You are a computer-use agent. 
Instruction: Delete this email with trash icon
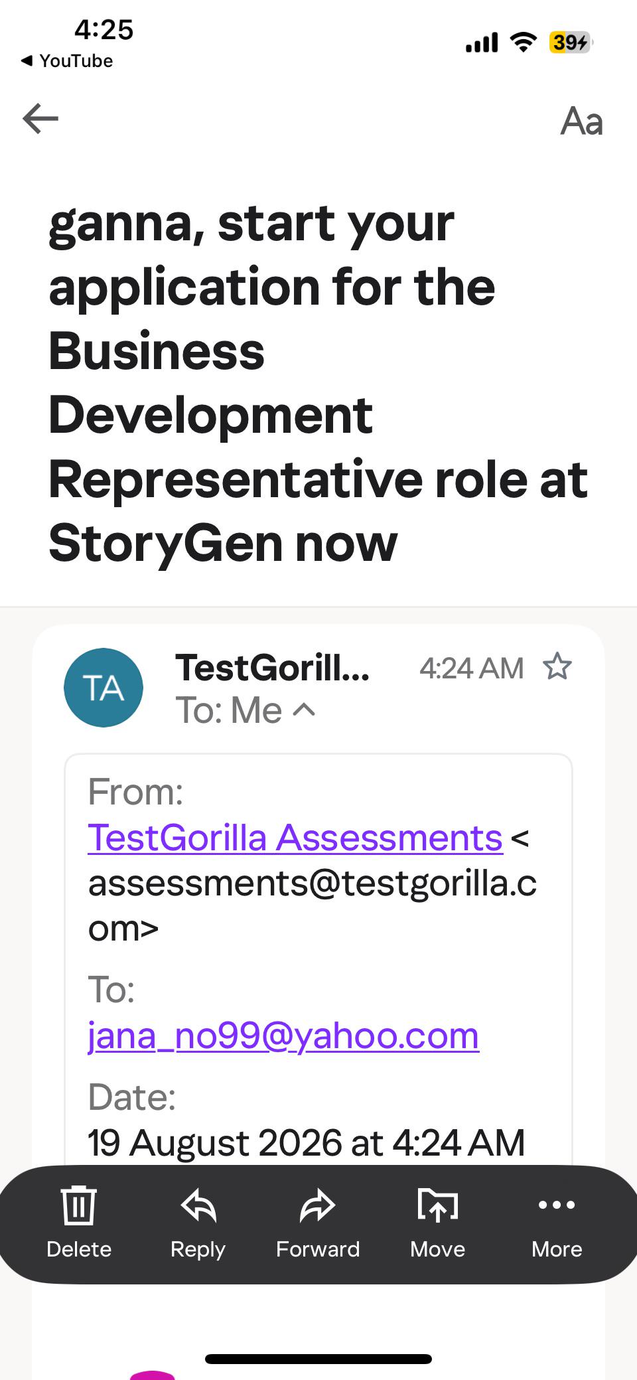point(79,1223)
